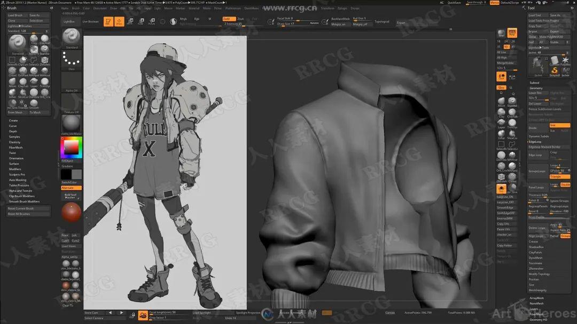Pick the Clay brush in Brush palette
This screenshot has width=577, height=324.
pyautogui.click(x=34, y=38)
